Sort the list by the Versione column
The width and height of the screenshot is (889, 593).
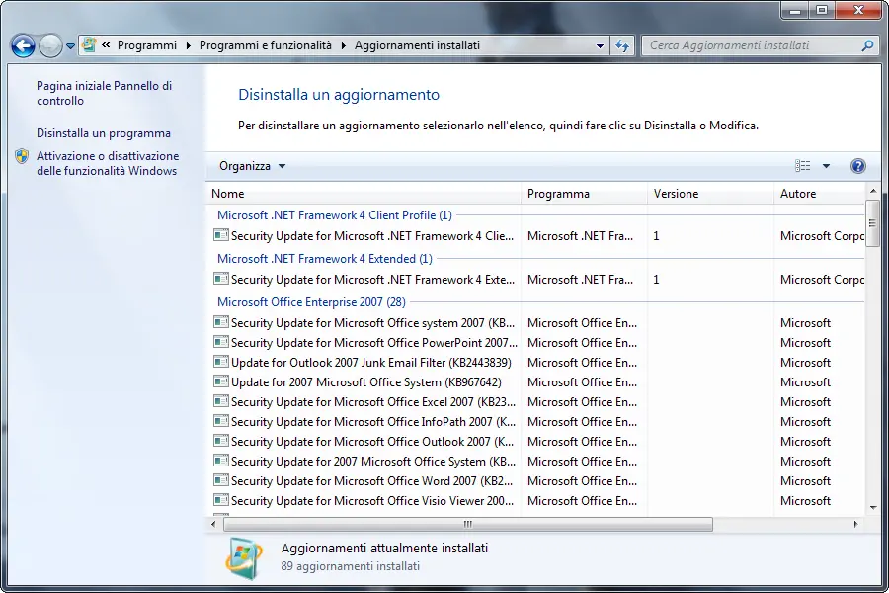677,193
